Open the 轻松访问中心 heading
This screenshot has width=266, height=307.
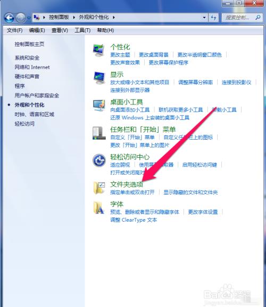pos(130,157)
